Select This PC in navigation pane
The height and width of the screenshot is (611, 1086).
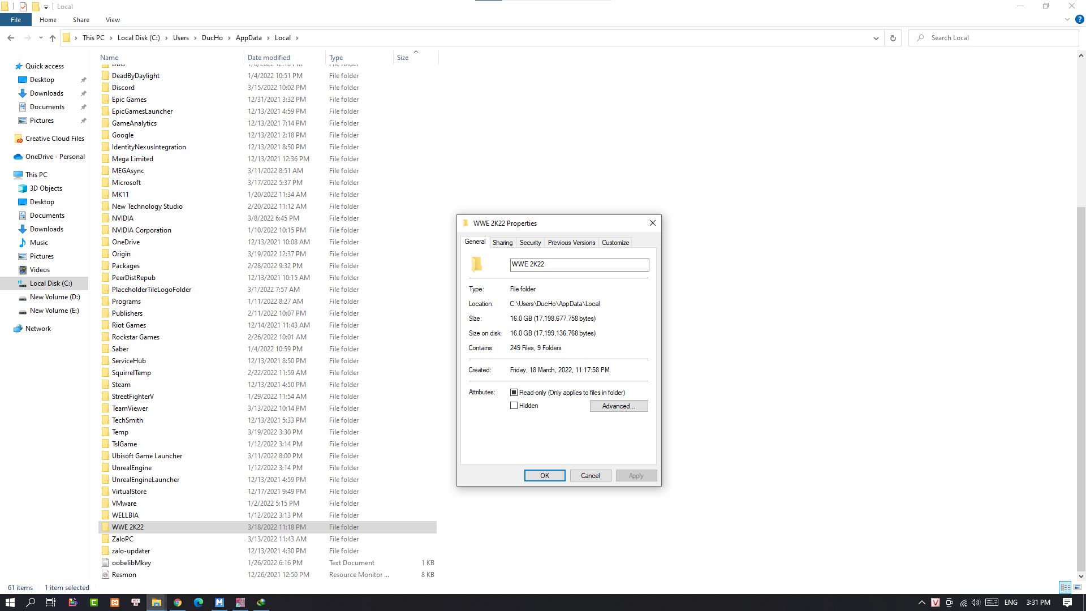point(37,175)
